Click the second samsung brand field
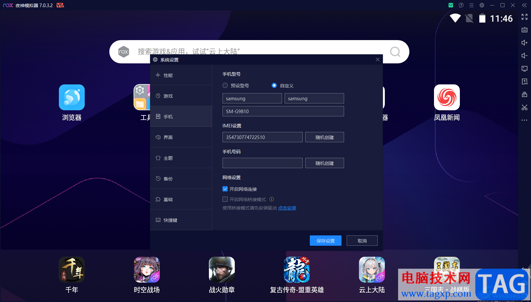 click(x=314, y=98)
